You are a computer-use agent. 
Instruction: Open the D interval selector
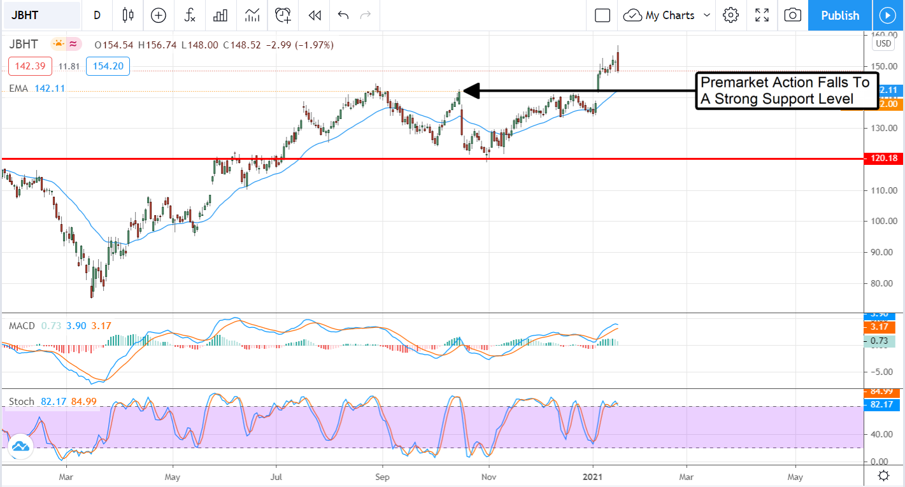pyautogui.click(x=97, y=15)
